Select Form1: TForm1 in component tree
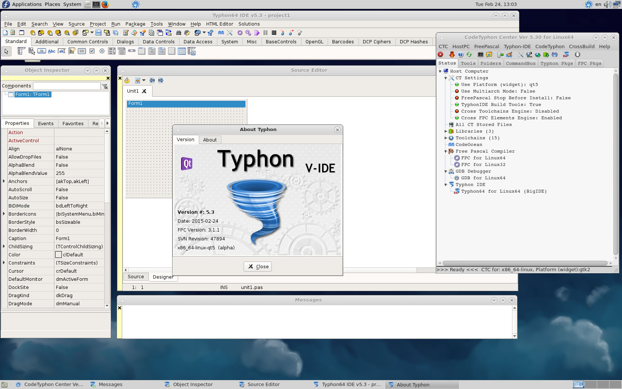 coord(32,94)
